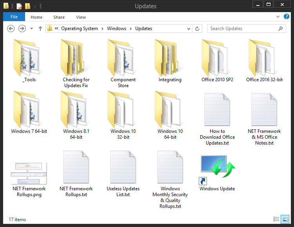
Task: Minimize the Updates window
Action: pyautogui.click(x=258, y=4)
